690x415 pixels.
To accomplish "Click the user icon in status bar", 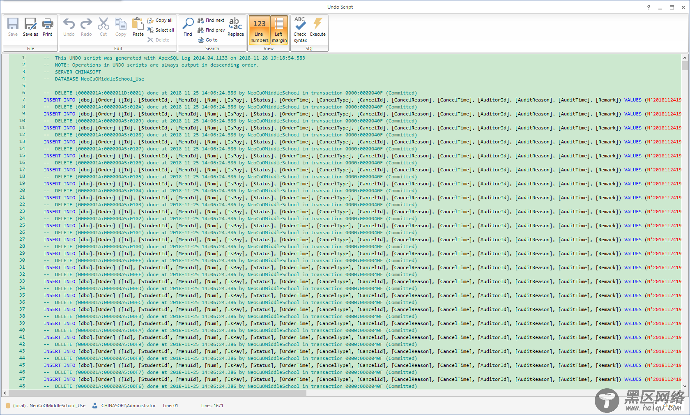I will [95, 406].
